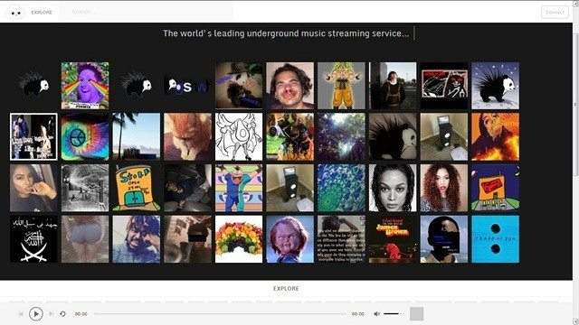579x325 pixels.
Task: Click the gray now-playing artwork square
Action: tap(416, 314)
